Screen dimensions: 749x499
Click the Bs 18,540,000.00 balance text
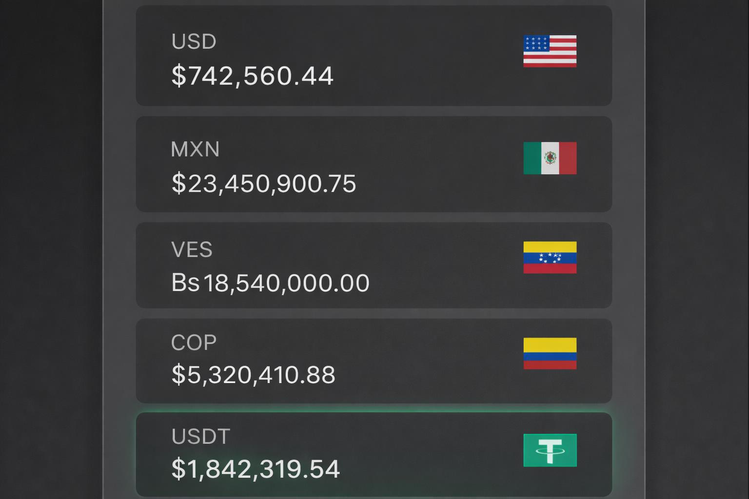tap(271, 283)
